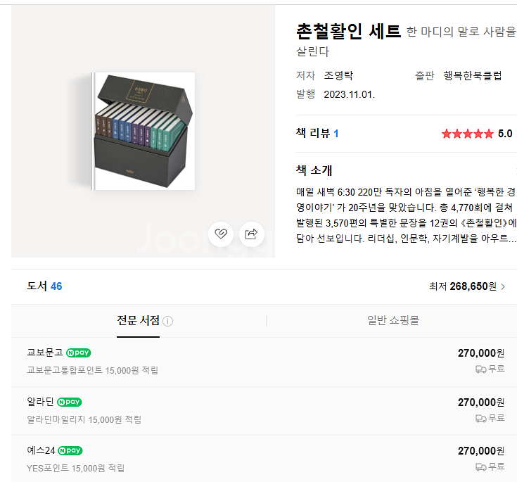The width and height of the screenshot is (517, 482).
Task: Expand lowest price 268,650원 chevron
Action: pyautogui.click(x=503, y=286)
